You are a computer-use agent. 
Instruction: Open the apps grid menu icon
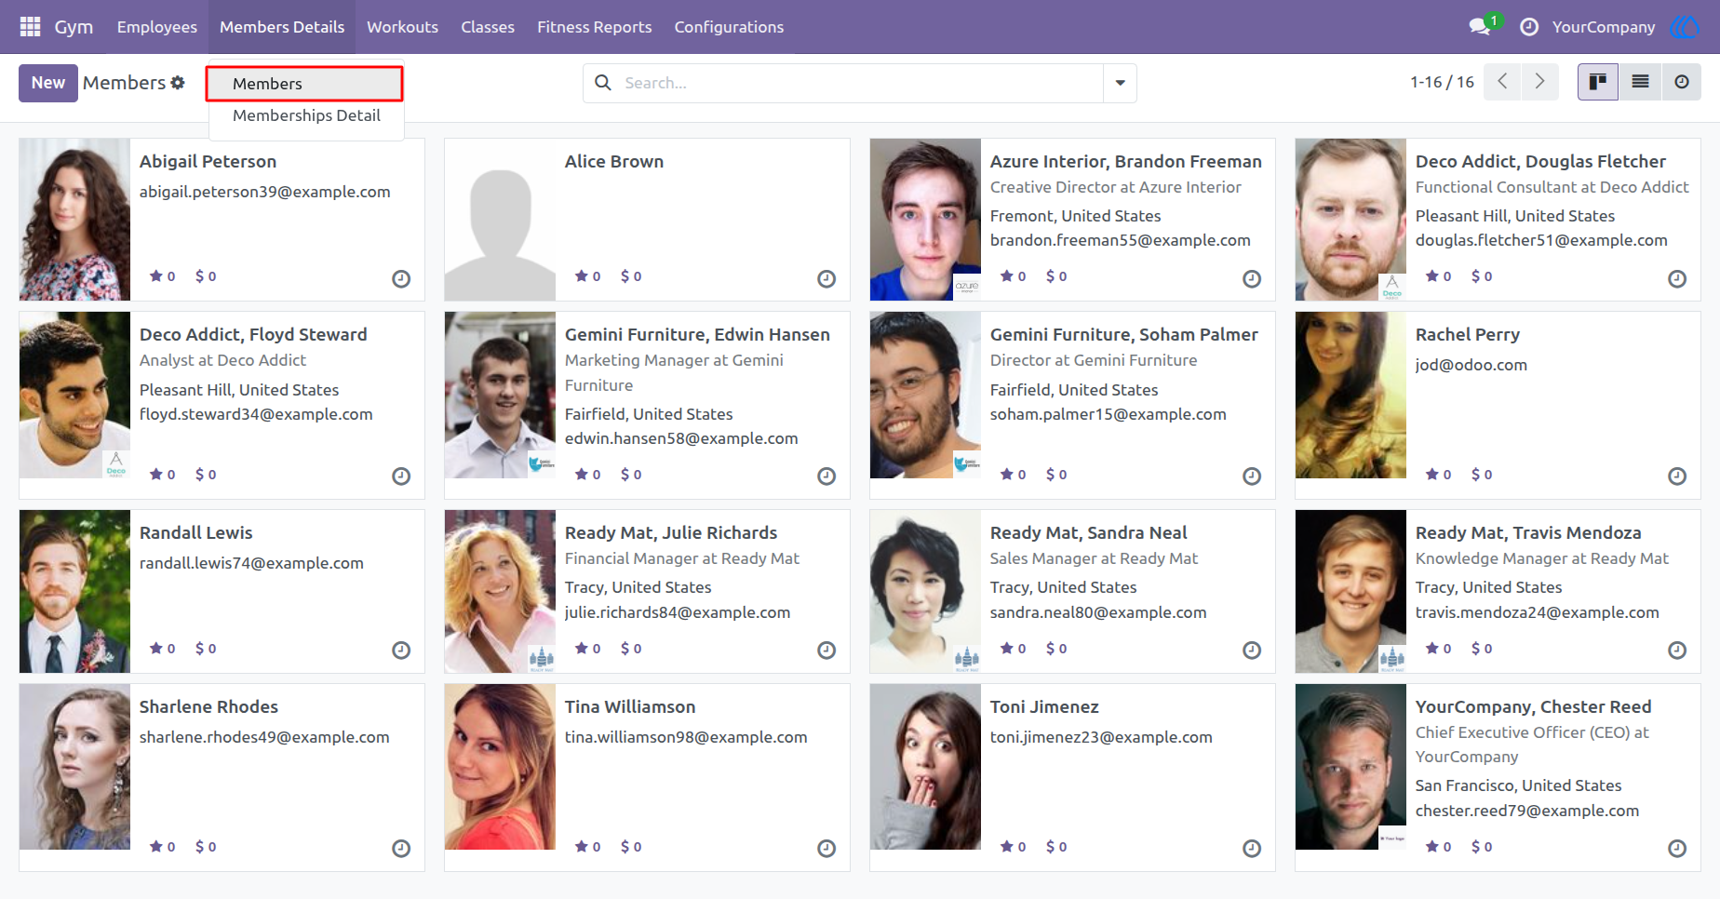[x=30, y=27]
